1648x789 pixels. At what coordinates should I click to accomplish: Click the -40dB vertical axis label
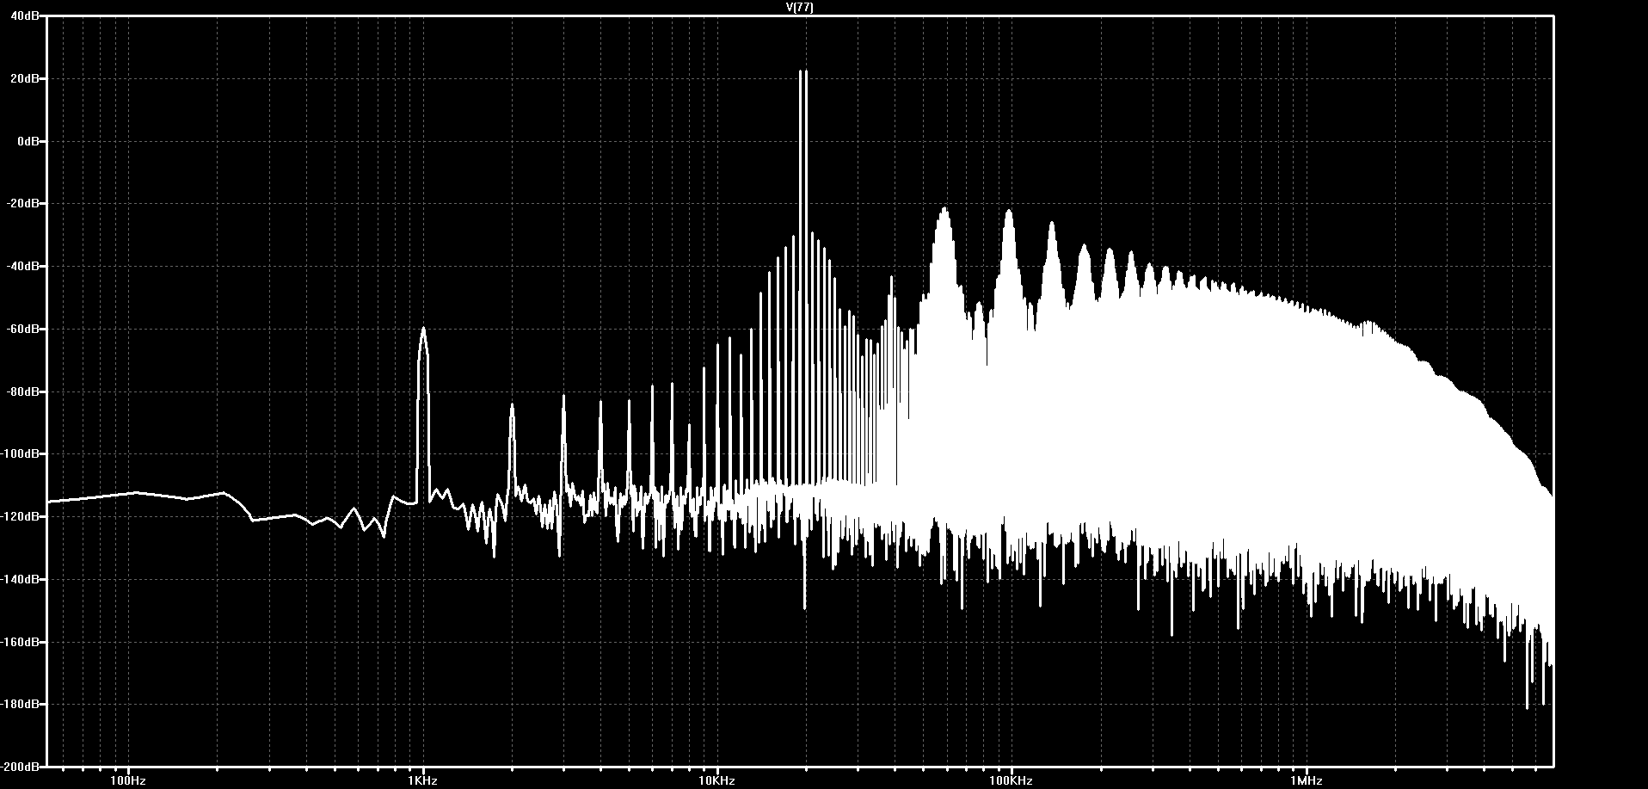click(x=23, y=267)
